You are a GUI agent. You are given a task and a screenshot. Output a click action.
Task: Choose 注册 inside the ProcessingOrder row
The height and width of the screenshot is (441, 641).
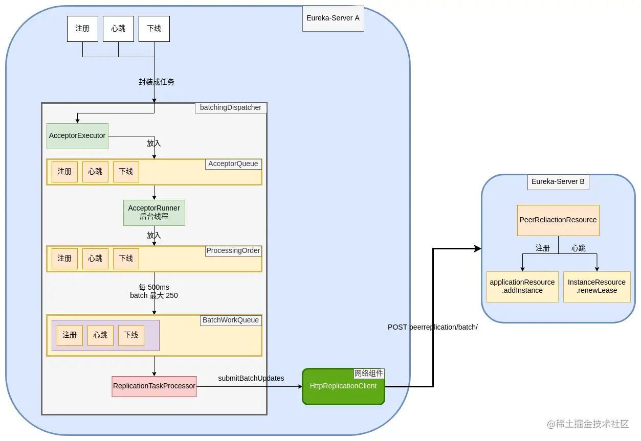coord(64,259)
